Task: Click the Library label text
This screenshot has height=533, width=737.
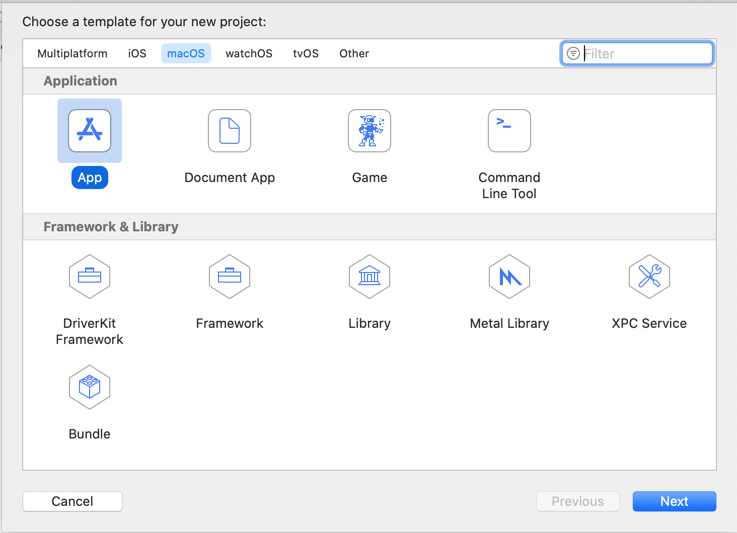Action: tap(370, 323)
